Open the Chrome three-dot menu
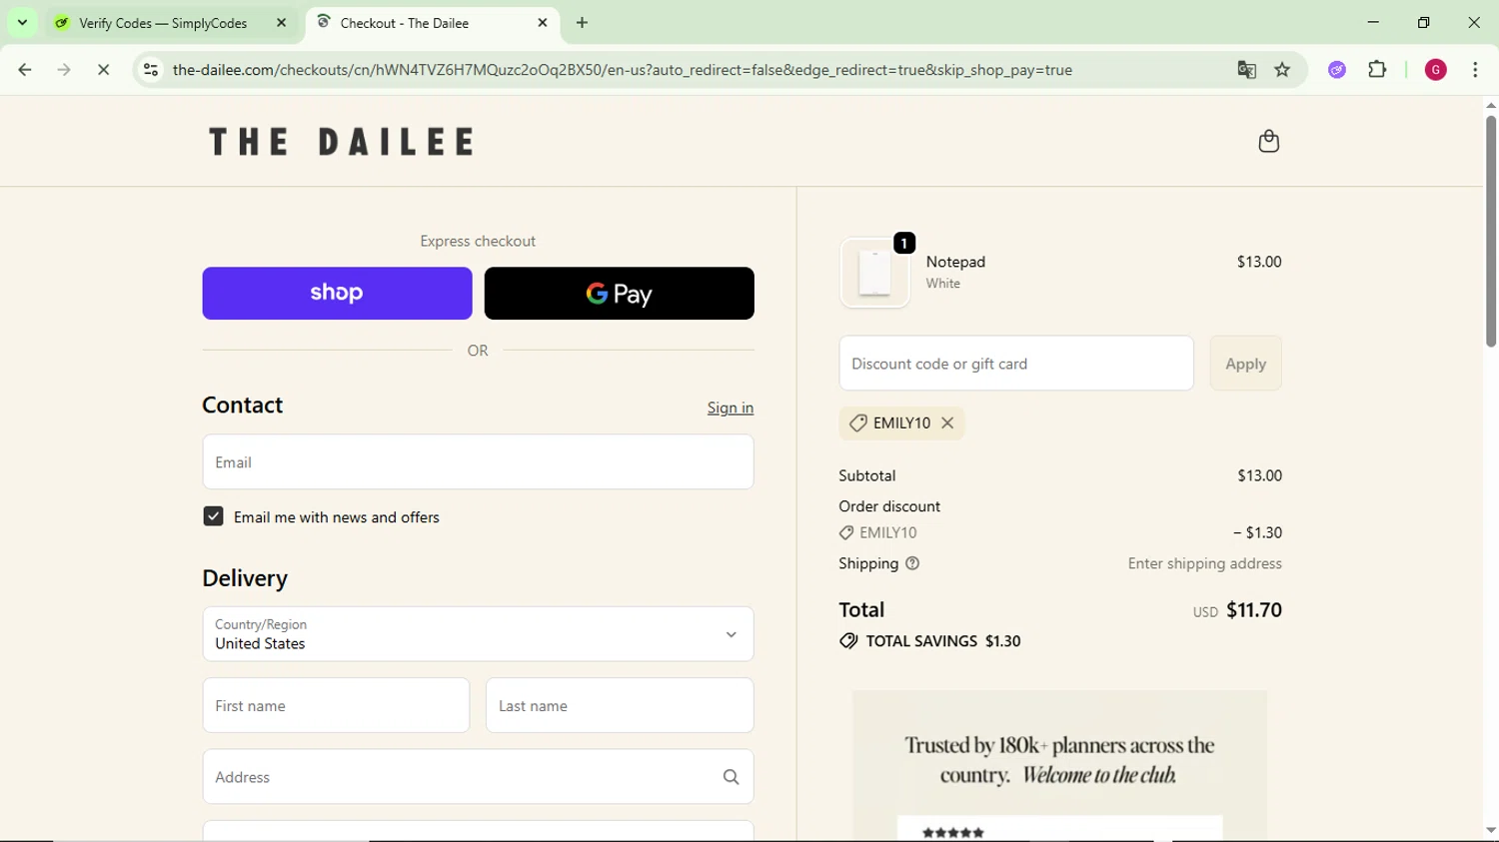Screen dimensions: 1499x842 tap(1475, 70)
